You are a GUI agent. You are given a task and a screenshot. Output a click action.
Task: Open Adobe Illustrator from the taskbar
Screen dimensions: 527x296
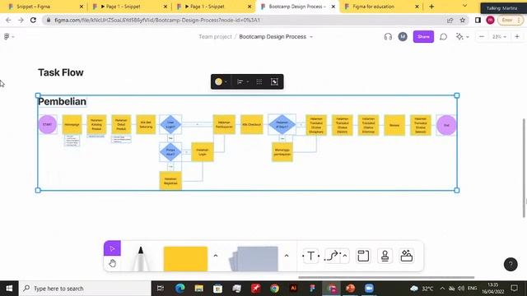(293, 289)
